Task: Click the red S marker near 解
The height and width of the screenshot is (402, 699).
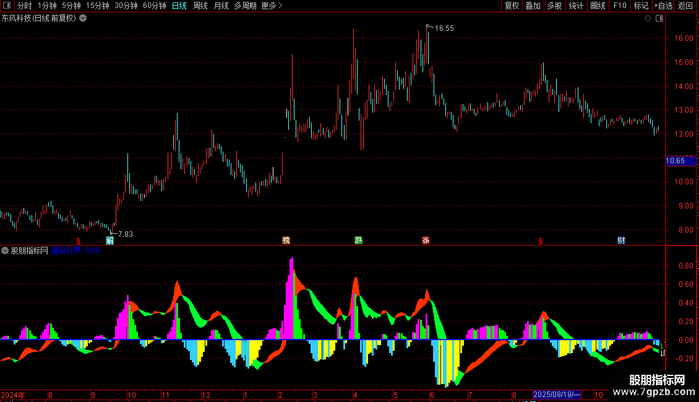Action: tap(79, 241)
